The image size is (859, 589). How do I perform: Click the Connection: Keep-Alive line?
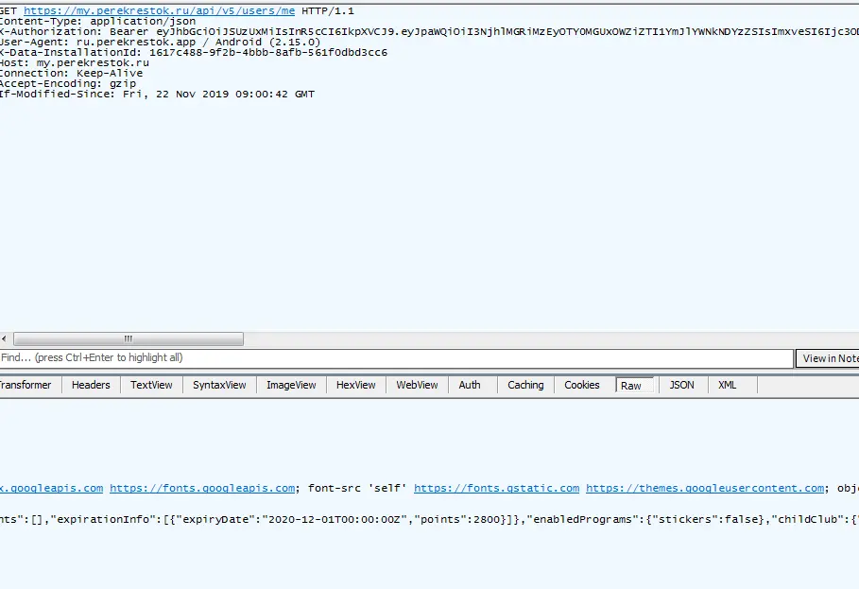(71, 74)
